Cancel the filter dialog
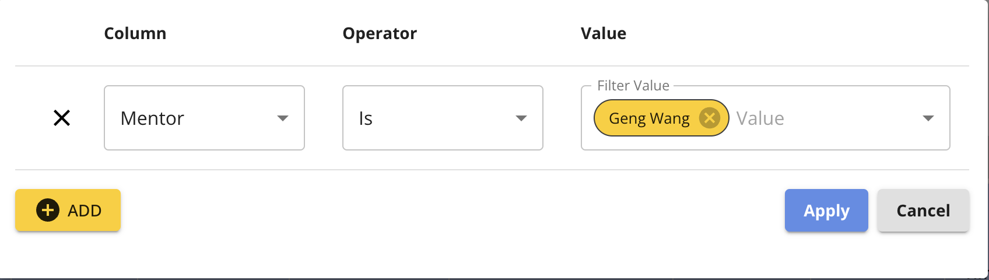989x280 pixels. (923, 210)
